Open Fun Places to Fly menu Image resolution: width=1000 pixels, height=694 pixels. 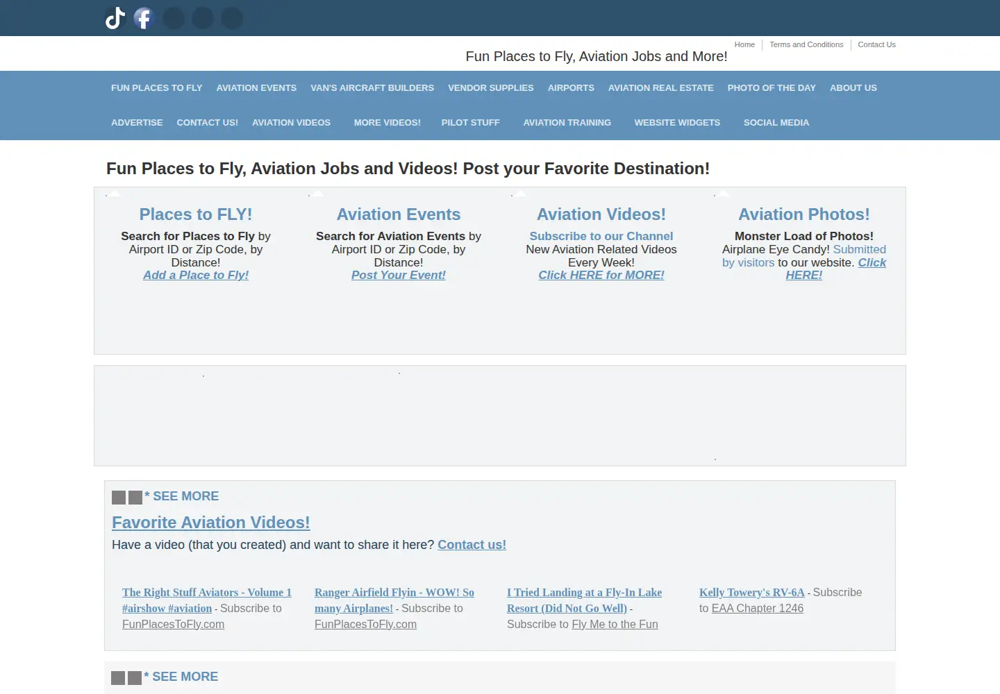pos(157,88)
